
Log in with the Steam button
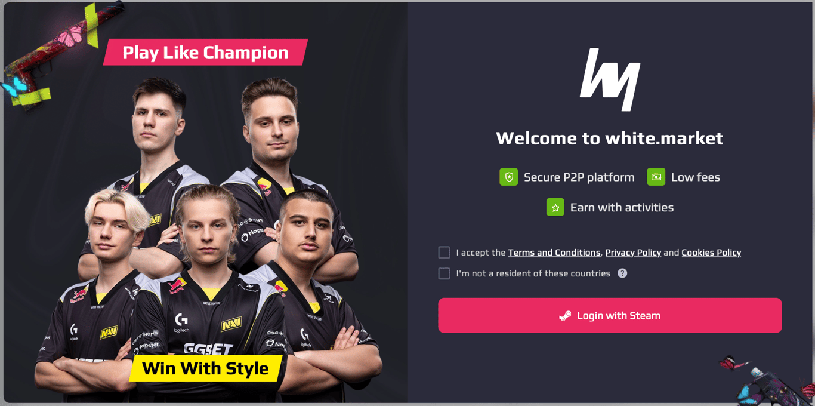[610, 315]
